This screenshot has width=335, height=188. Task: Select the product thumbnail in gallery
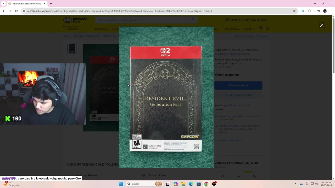pos(72,49)
